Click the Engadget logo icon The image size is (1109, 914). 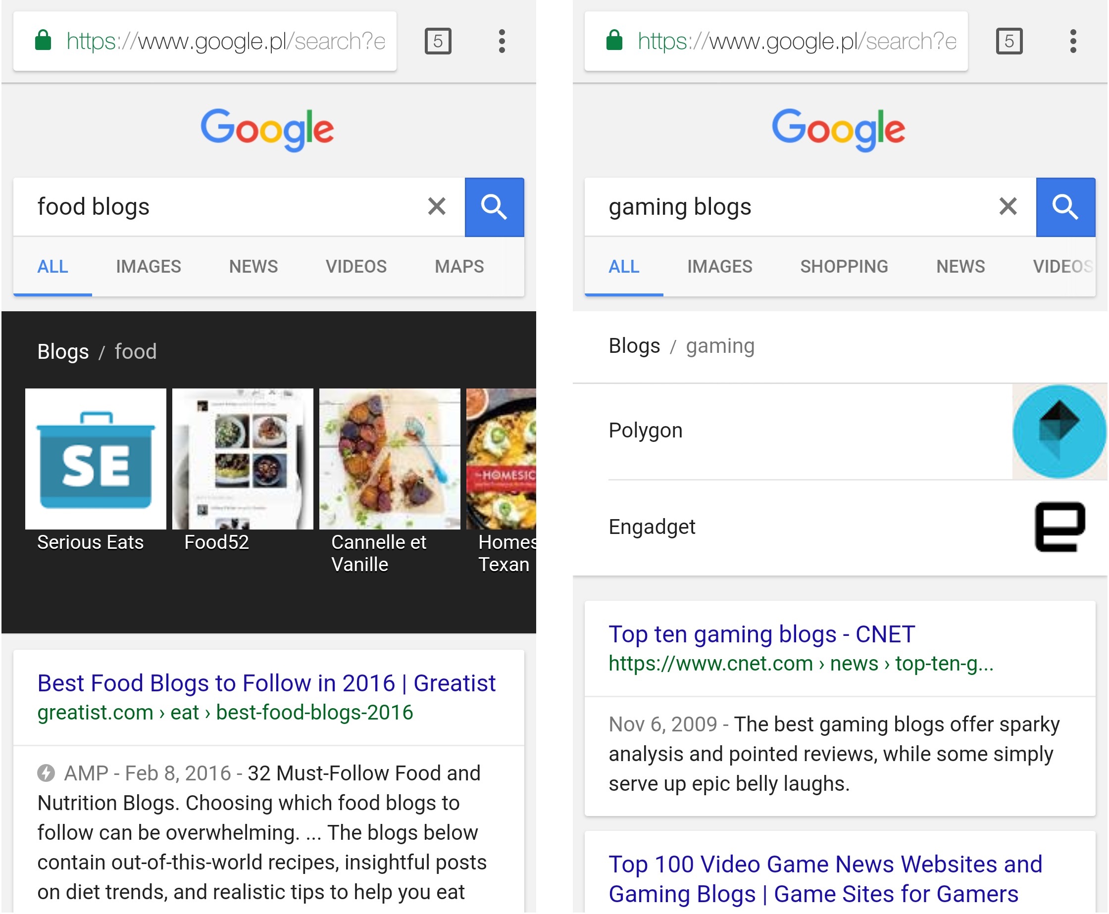click(x=1060, y=527)
